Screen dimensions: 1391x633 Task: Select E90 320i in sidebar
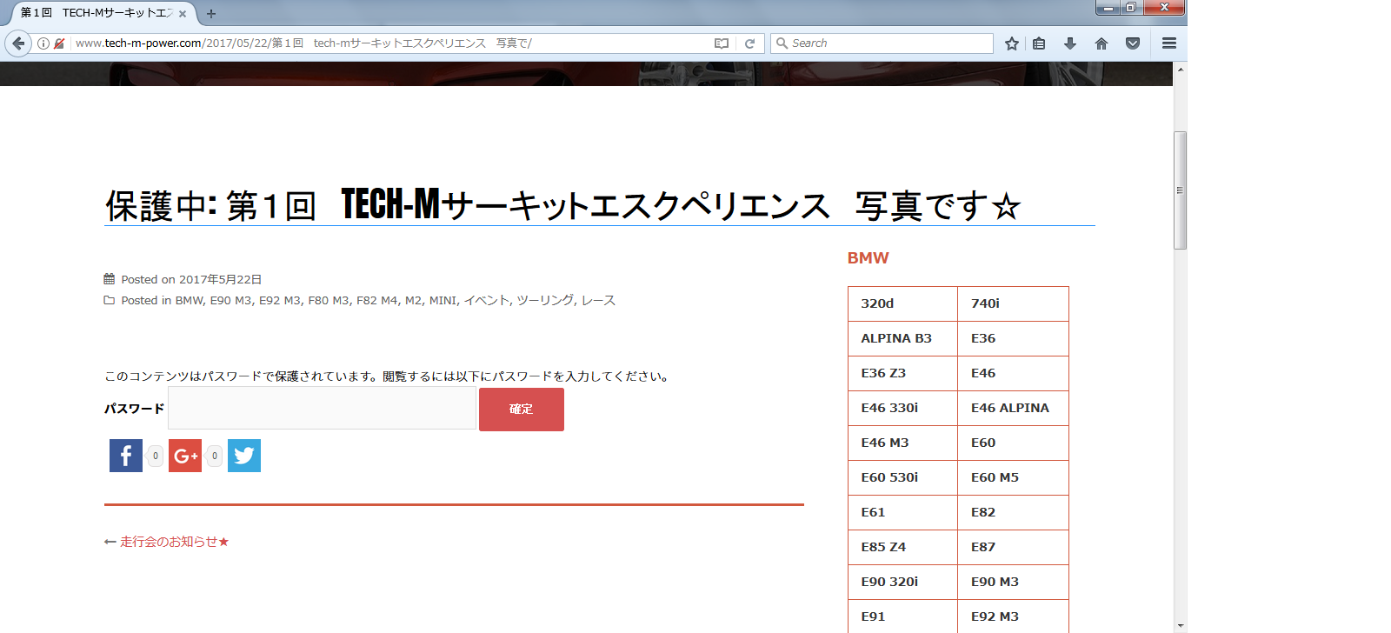coord(889,582)
